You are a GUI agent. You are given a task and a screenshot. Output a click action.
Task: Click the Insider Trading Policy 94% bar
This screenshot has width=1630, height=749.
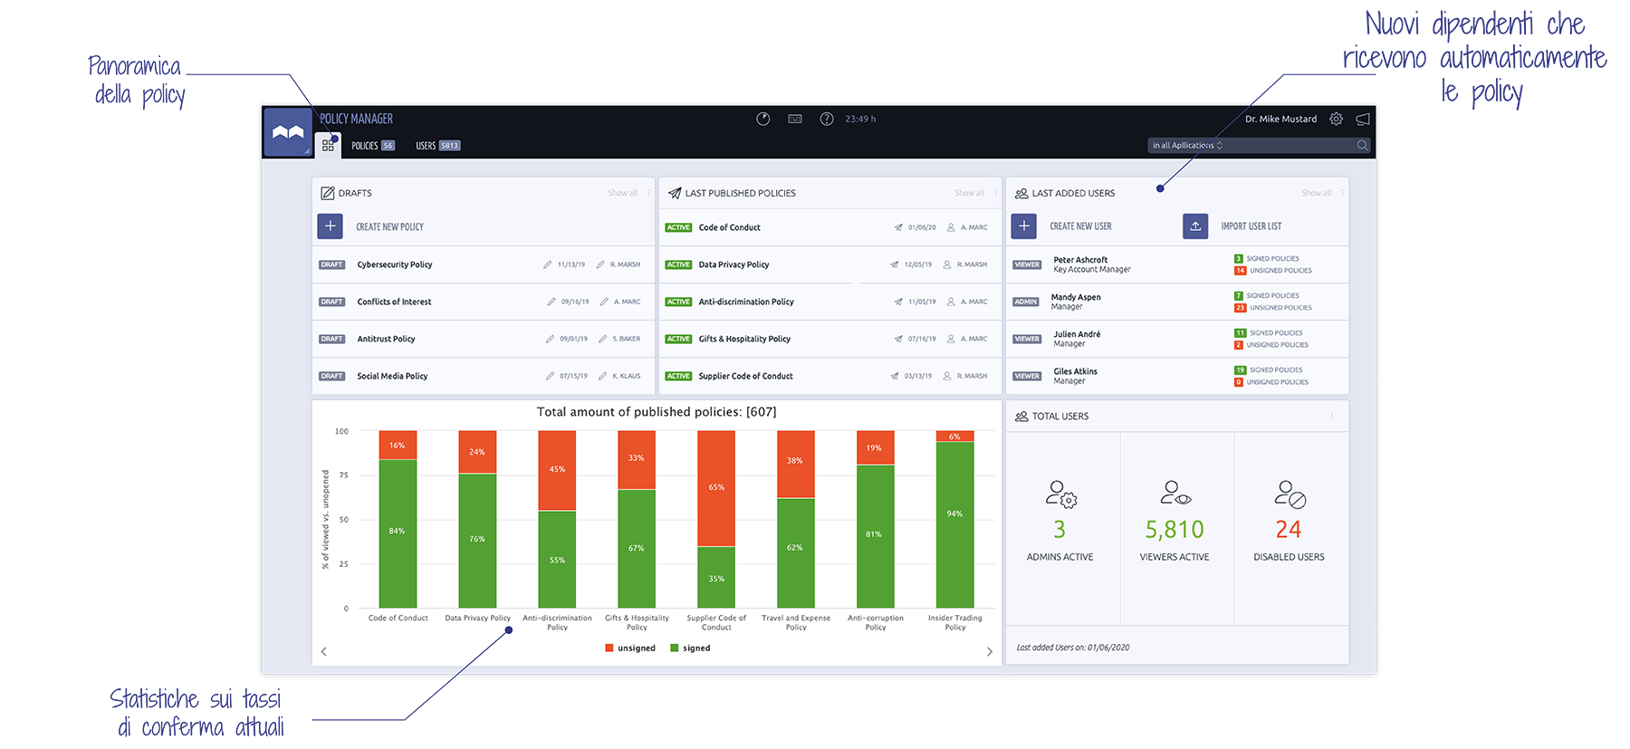pos(954,524)
